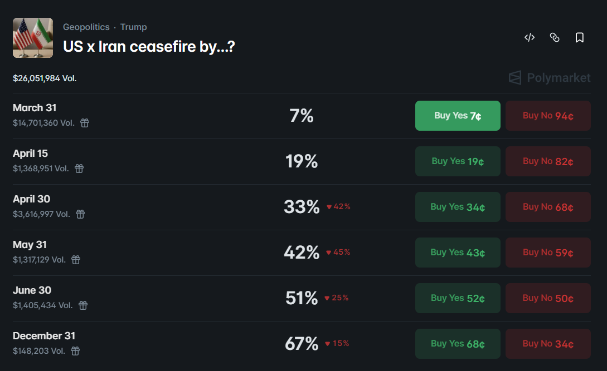Copy the market link using the chain icon
Screen dimensions: 607x371
coord(555,37)
